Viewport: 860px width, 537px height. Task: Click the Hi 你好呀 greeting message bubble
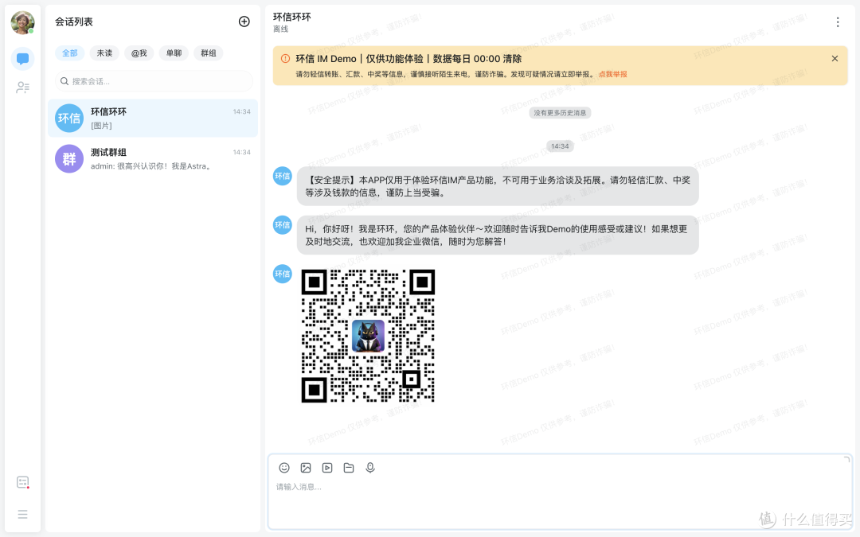coord(498,235)
